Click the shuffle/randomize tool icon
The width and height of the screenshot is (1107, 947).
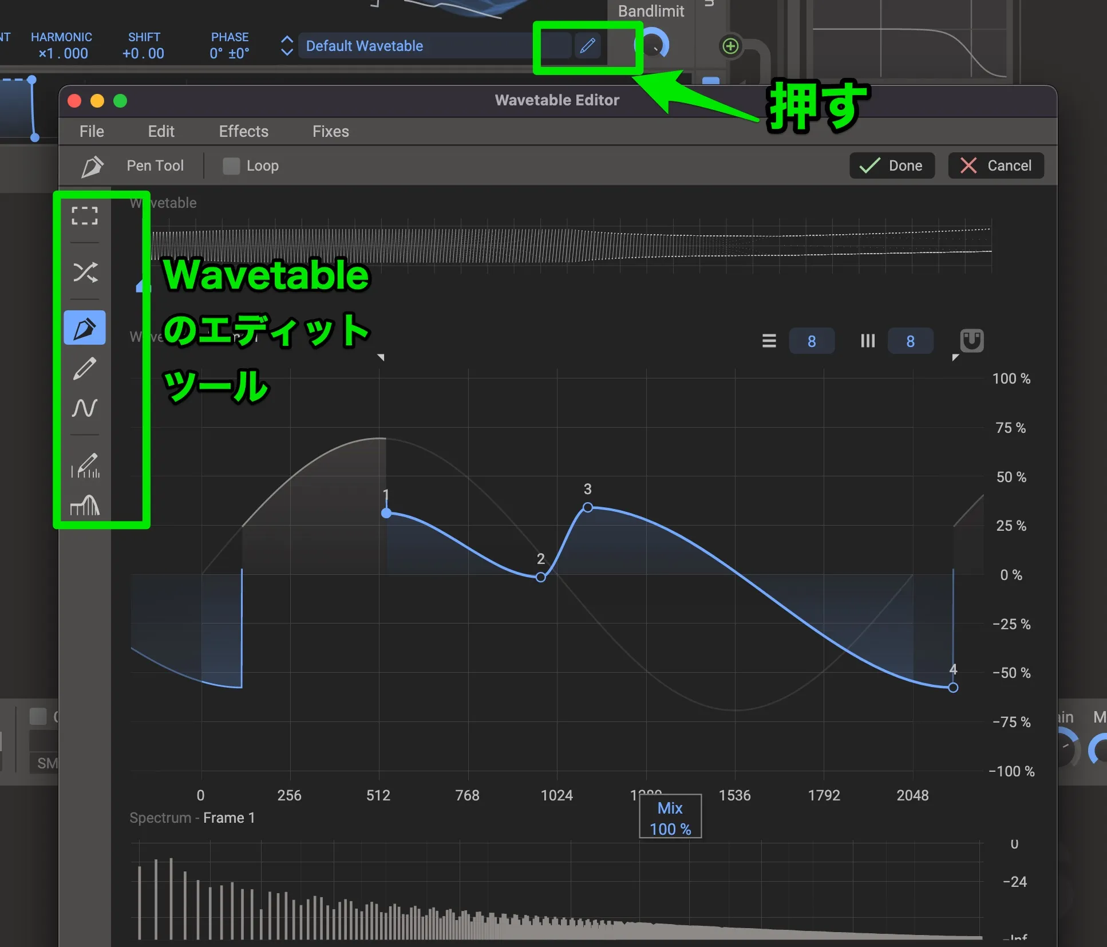point(85,273)
